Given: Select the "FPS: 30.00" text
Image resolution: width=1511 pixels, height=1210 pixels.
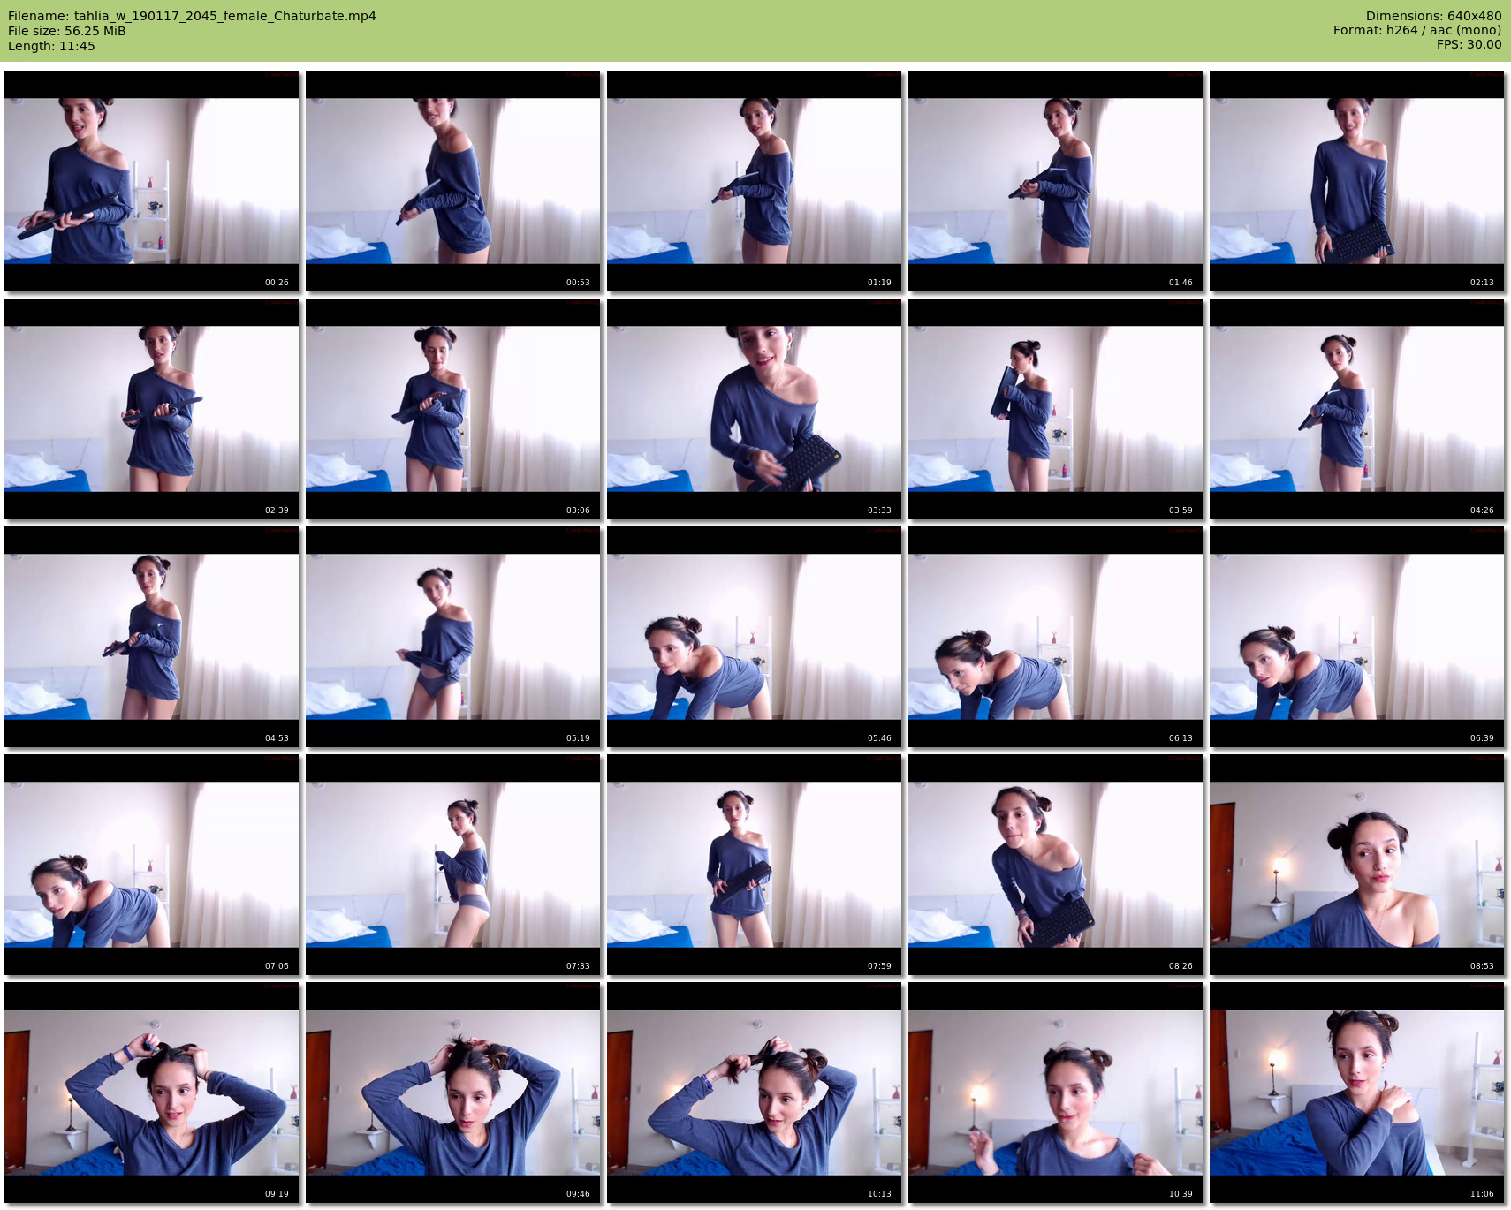Looking at the screenshot, I should tap(1469, 44).
